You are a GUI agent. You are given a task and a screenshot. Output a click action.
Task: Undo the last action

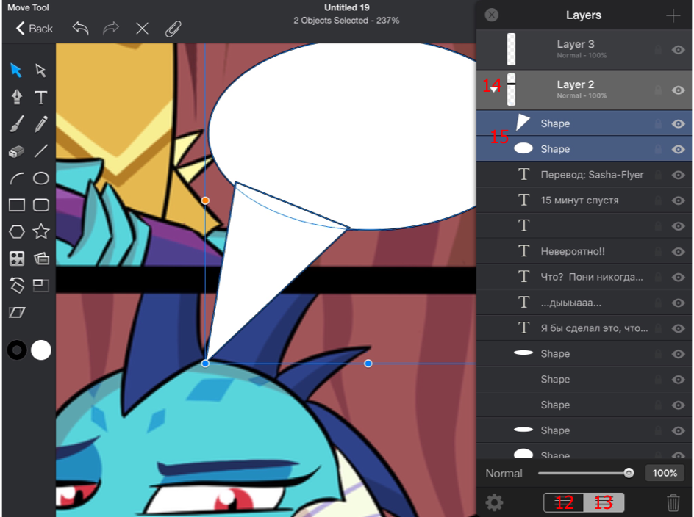[81, 29]
